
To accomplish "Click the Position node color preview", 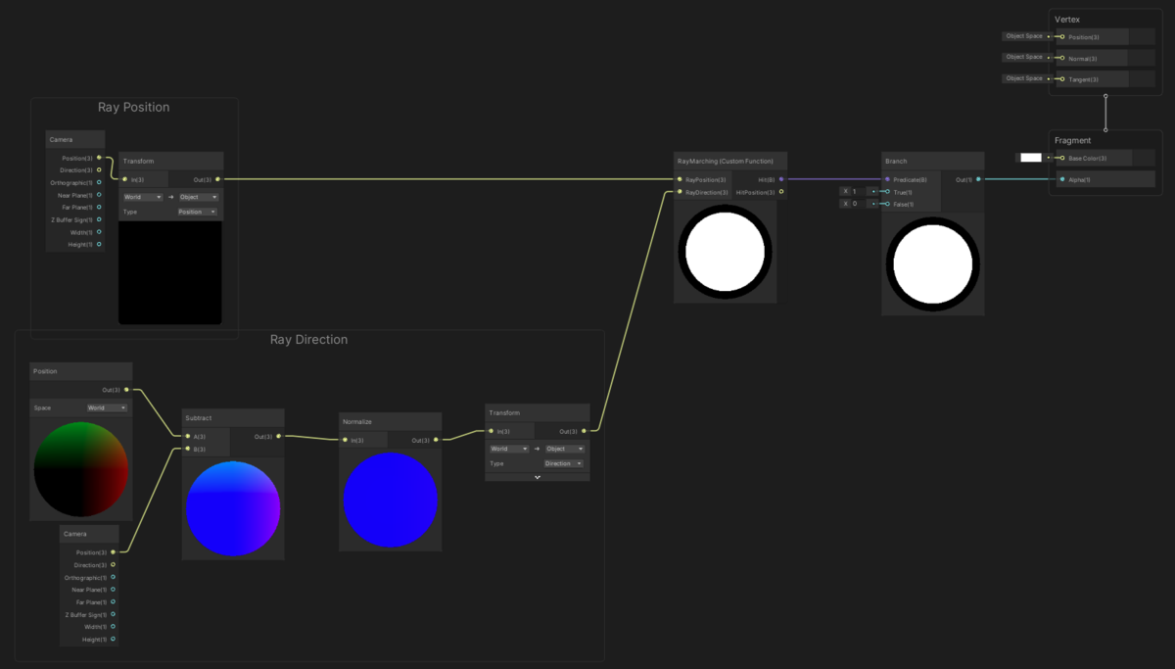I will click(x=81, y=470).
